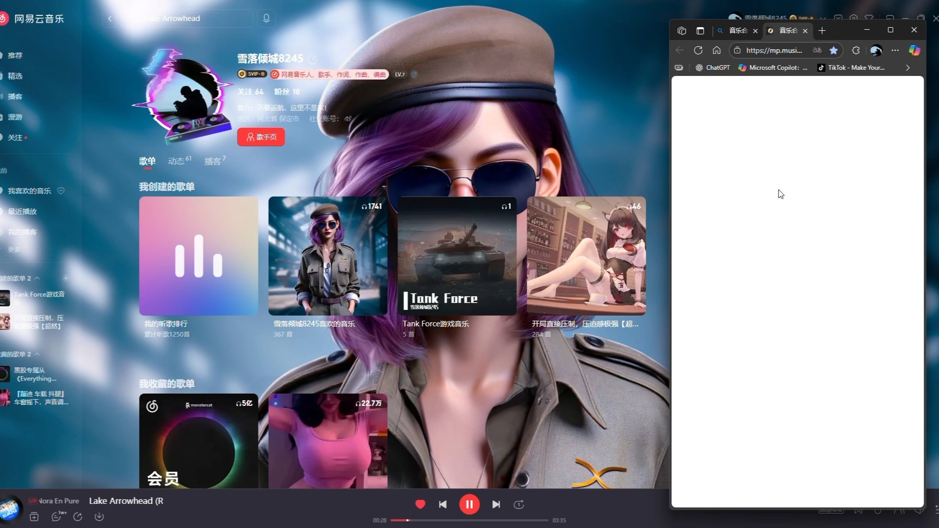Toggle favorite star in Edge address bar
The height and width of the screenshot is (528, 939).
(x=834, y=50)
